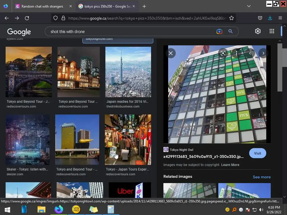Switch to Random chat with strangers tab

42,6
